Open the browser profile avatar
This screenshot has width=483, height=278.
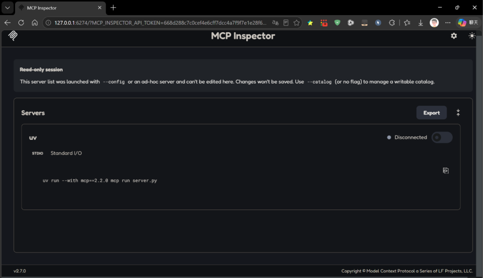click(434, 23)
